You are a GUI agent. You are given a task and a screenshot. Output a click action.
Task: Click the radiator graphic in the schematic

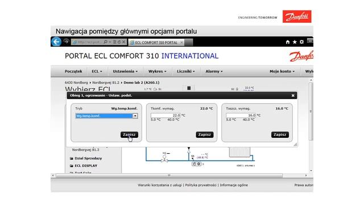(x=239, y=152)
